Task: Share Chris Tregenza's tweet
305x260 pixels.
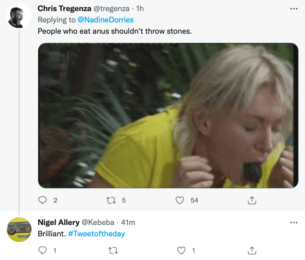Action: [251, 200]
